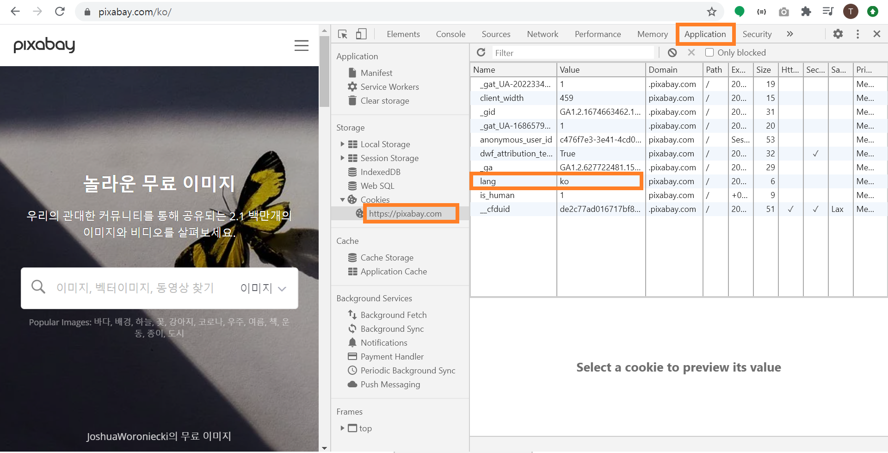This screenshot has width=888, height=453.
Task: Select https://pixabay.com cookie origin
Action: [405, 213]
